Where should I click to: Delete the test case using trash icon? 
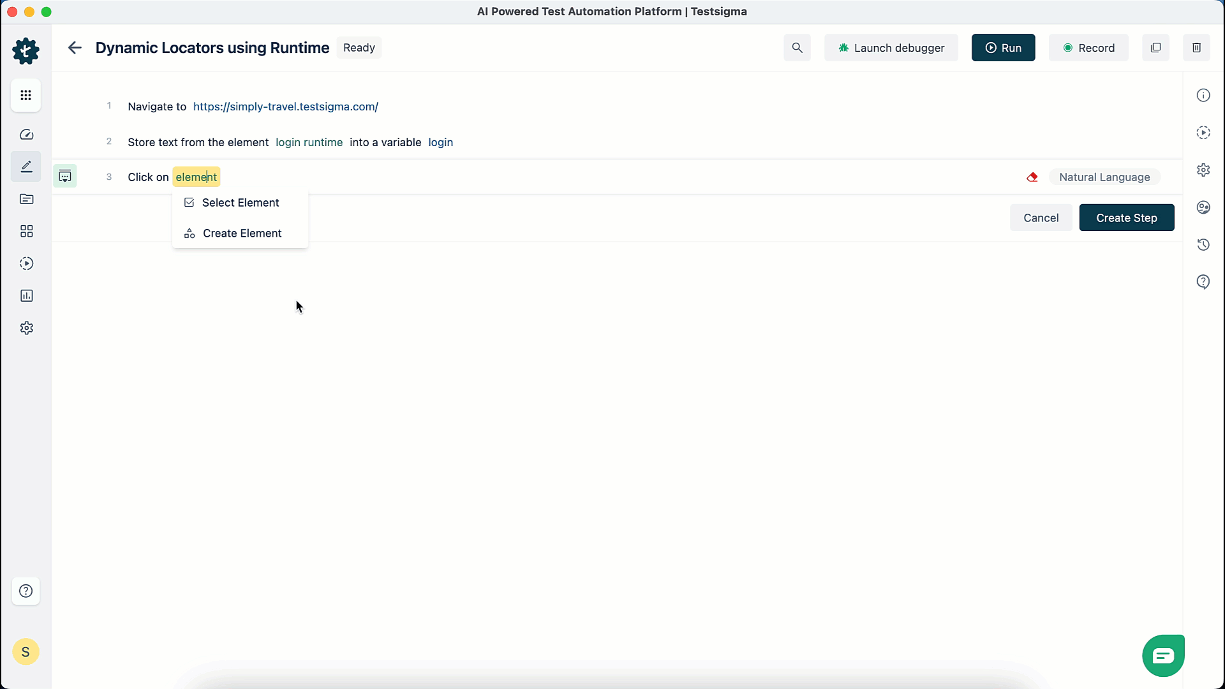(1196, 47)
